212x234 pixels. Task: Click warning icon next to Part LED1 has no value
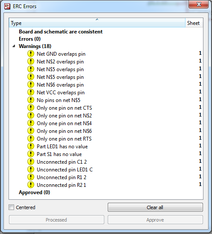pyautogui.click(x=31, y=146)
